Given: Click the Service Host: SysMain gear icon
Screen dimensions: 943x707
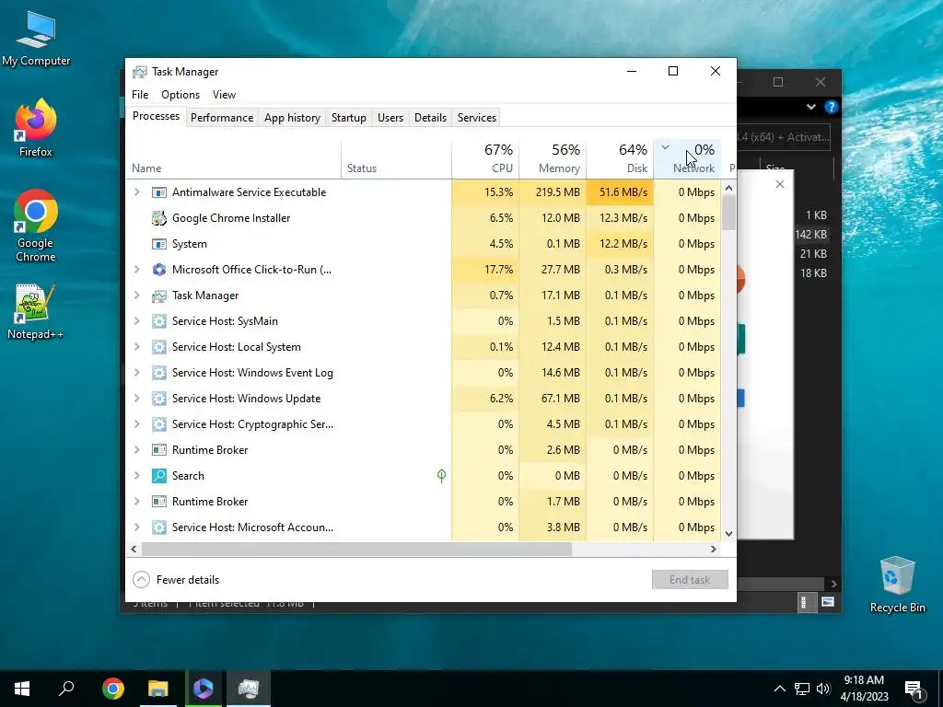Looking at the screenshot, I should pyautogui.click(x=158, y=321).
